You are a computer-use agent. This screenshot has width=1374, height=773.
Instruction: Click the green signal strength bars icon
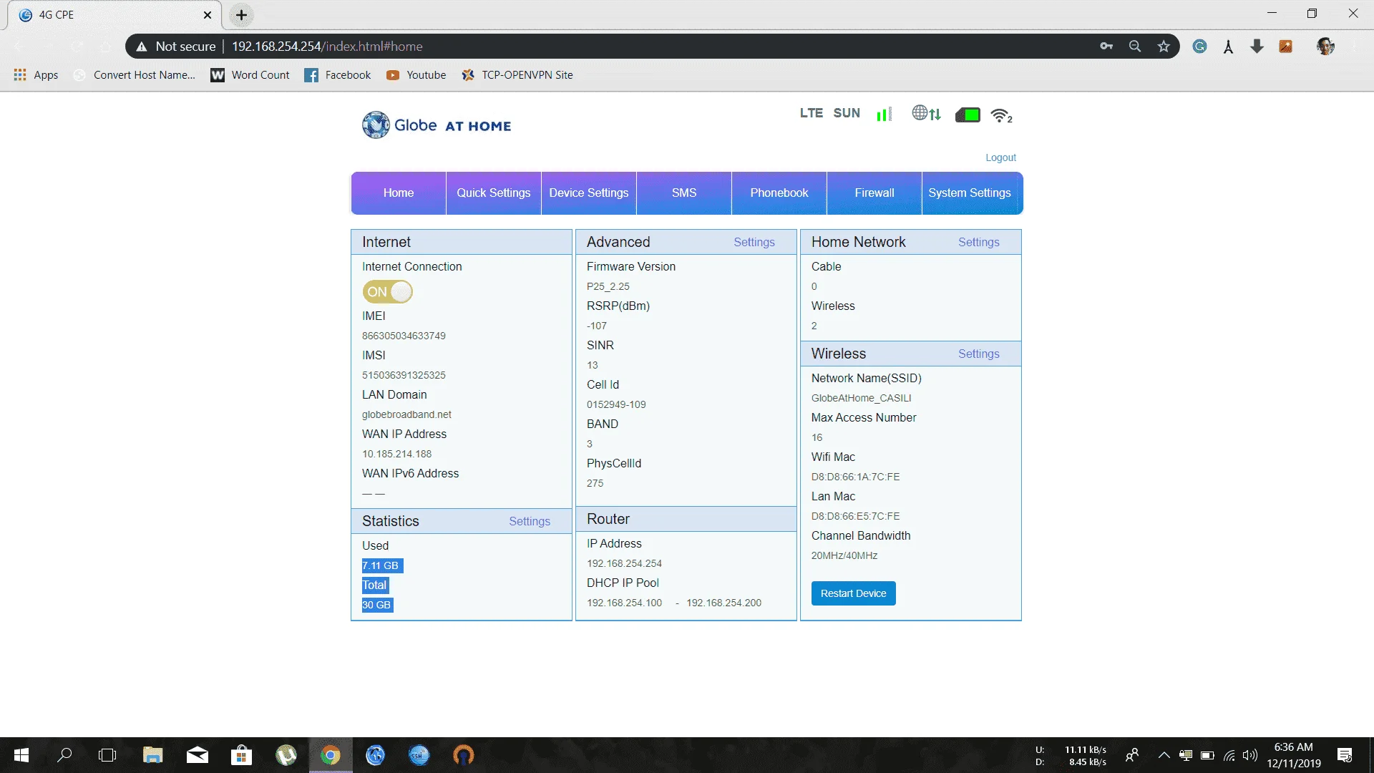[885, 114]
